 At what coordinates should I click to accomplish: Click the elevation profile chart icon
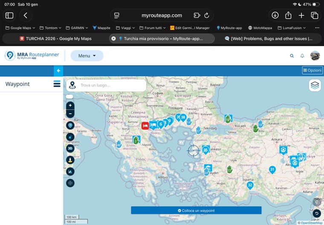[70, 171]
